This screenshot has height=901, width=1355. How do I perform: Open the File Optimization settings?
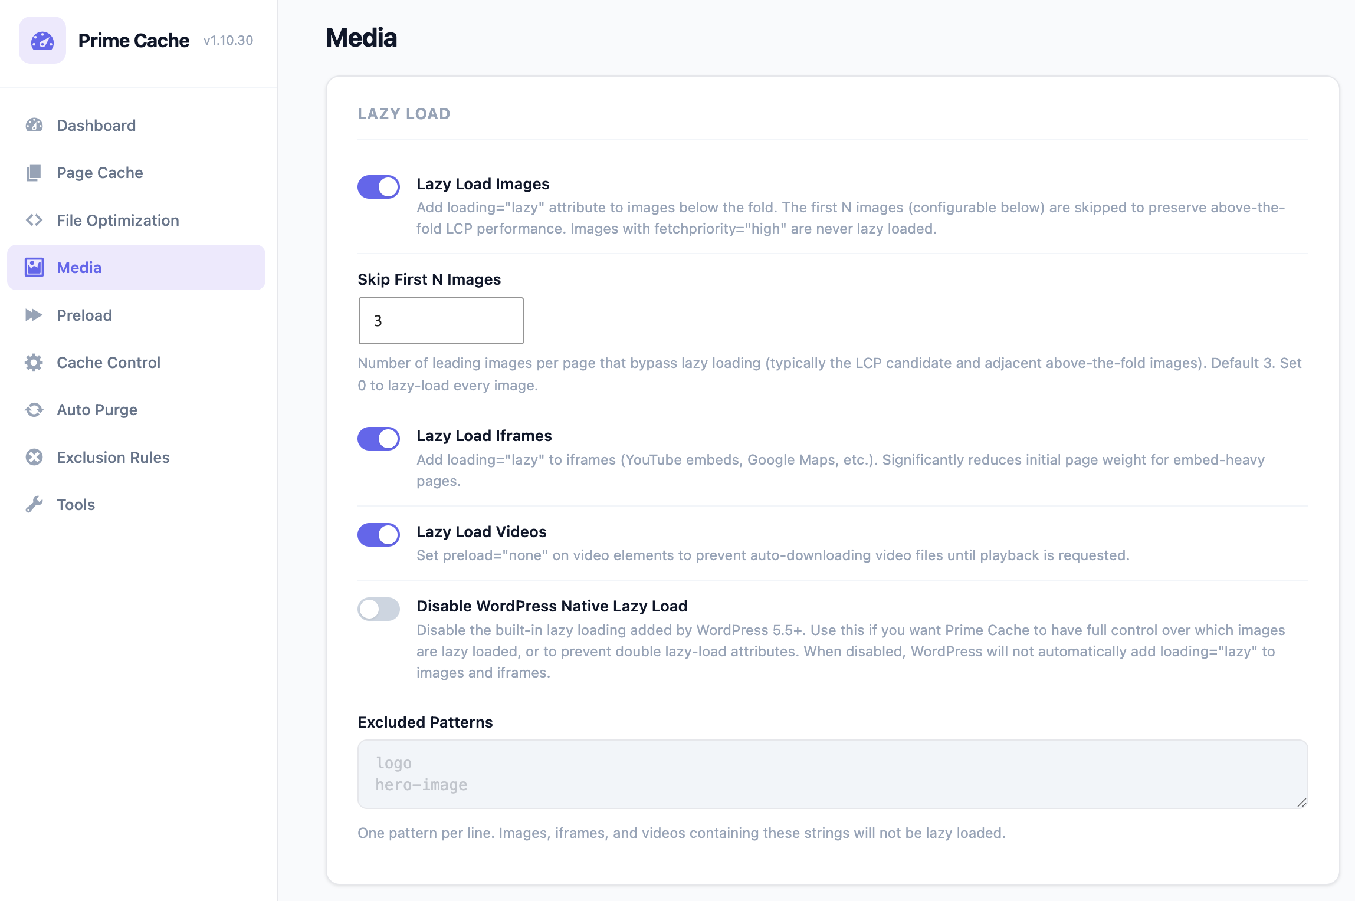(x=136, y=220)
